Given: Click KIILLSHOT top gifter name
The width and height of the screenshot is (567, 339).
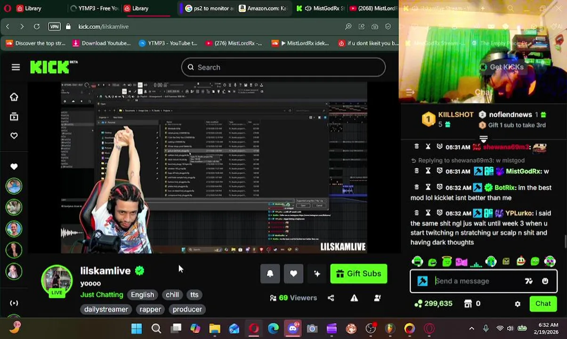Looking at the screenshot, I should click(456, 114).
